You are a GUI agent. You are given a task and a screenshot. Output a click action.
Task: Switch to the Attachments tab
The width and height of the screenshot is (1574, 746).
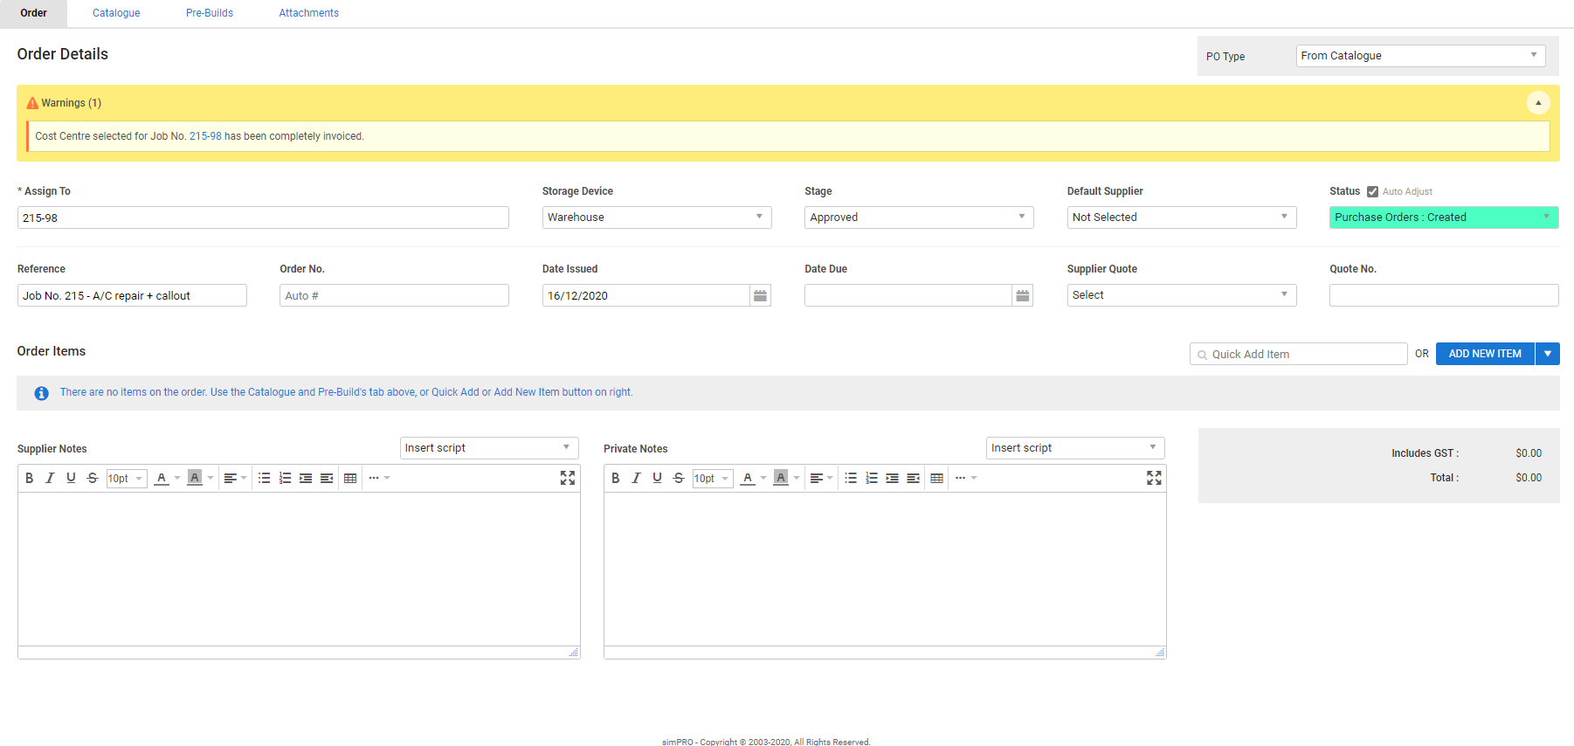coord(309,13)
